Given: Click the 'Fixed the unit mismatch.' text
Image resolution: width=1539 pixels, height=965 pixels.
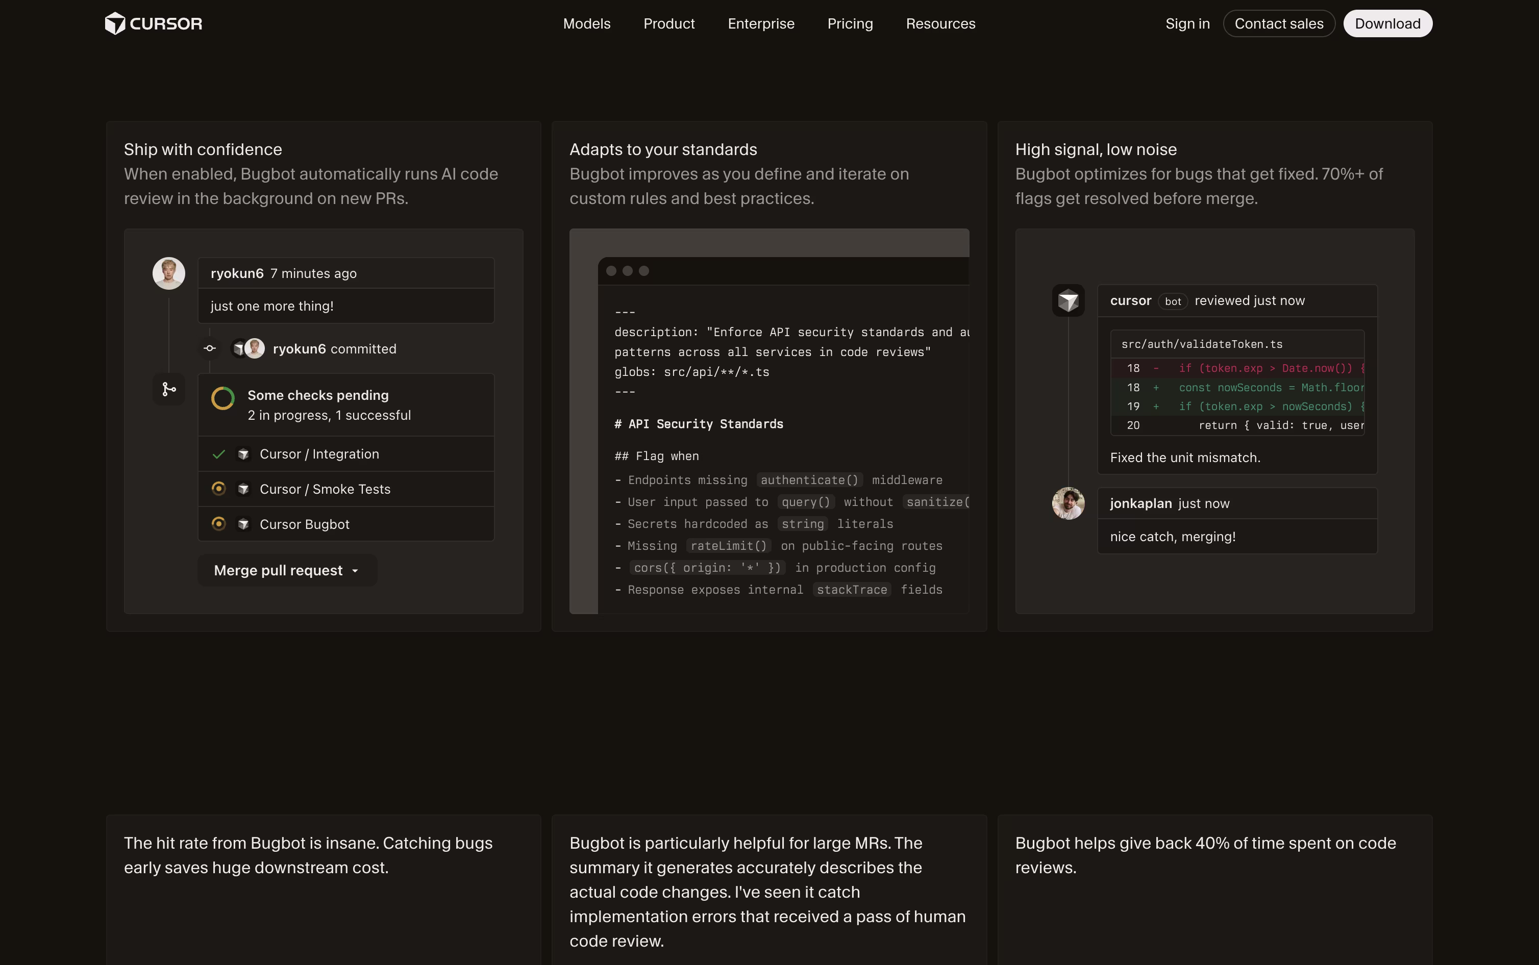Looking at the screenshot, I should point(1185,458).
